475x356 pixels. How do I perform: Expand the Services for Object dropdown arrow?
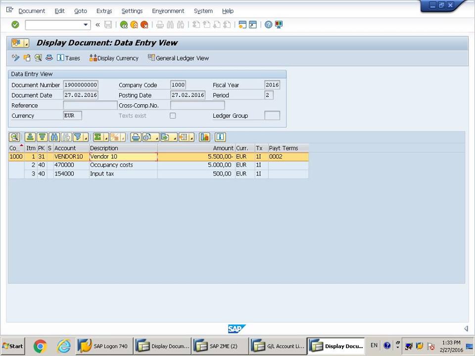pyautogui.click(x=26, y=44)
